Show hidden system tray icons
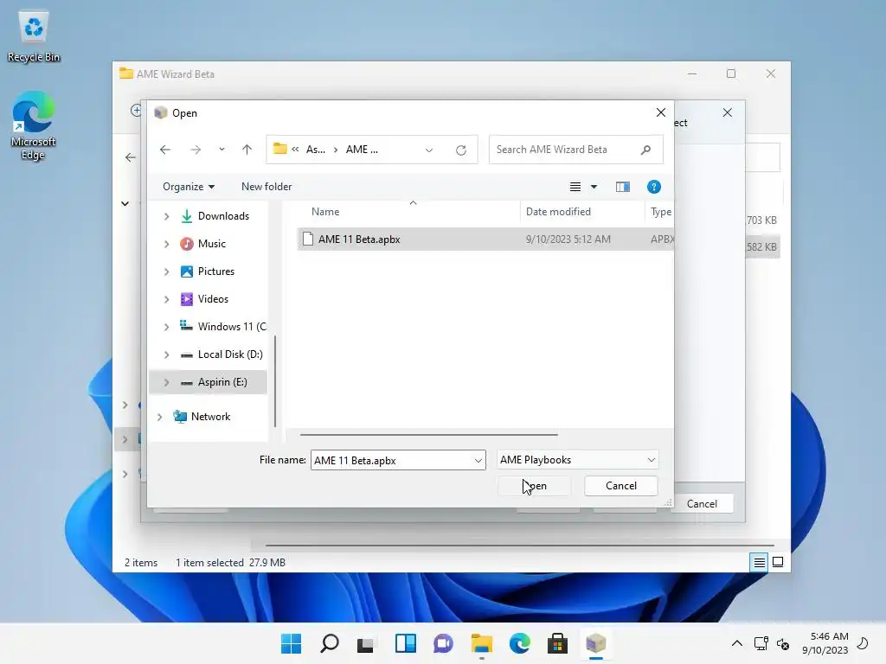Screen dimensions: 886x664 tap(737, 643)
